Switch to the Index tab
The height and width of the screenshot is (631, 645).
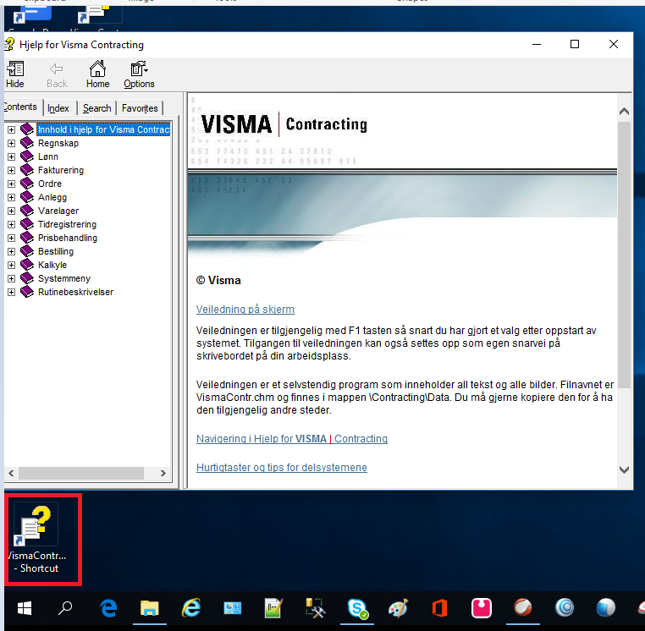click(58, 108)
